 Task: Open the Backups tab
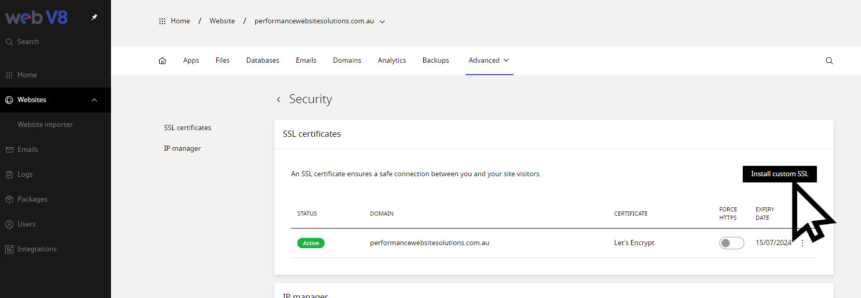pos(436,61)
